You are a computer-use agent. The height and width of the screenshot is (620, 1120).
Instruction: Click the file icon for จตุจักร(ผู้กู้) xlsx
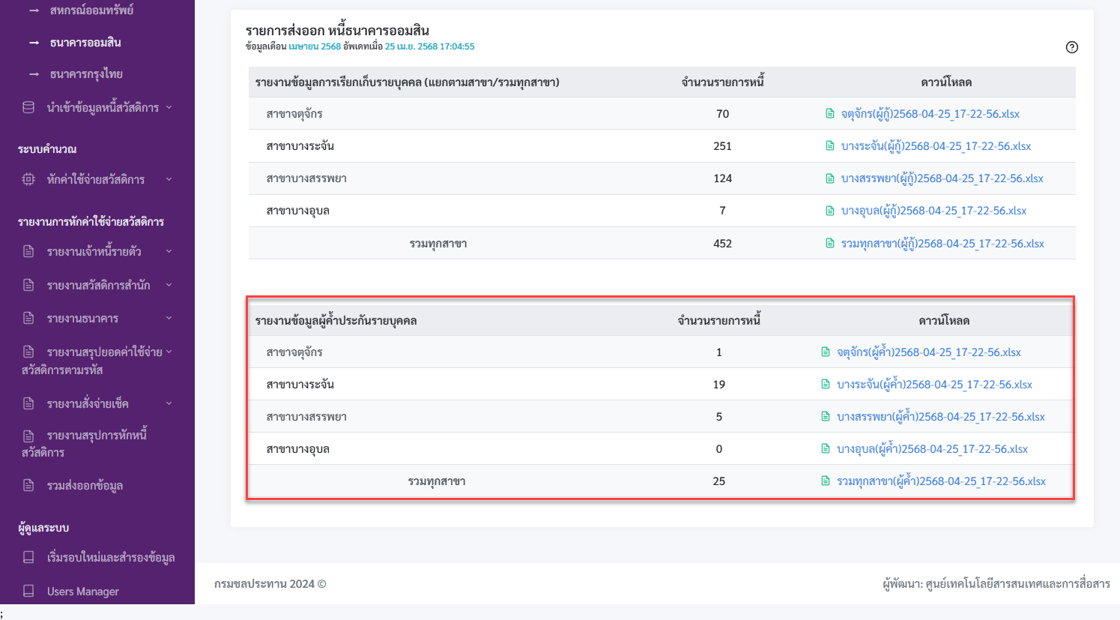pyautogui.click(x=830, y=114)
